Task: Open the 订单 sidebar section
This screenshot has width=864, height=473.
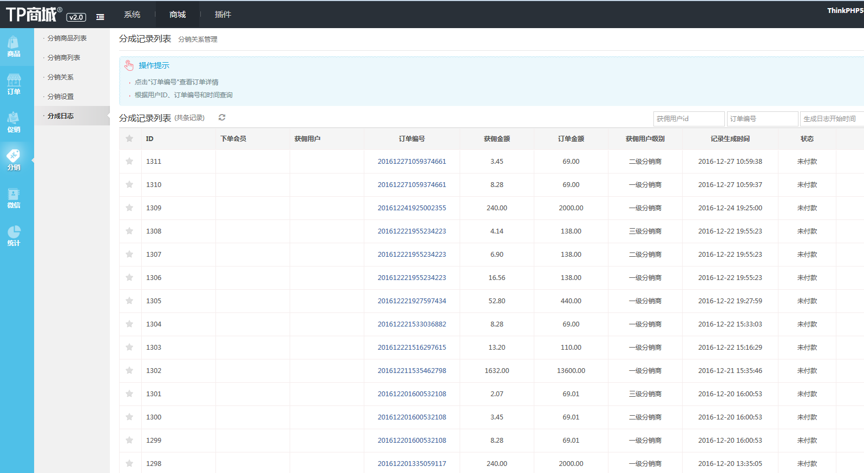Action: pos(14,85)
